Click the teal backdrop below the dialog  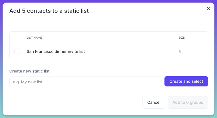coord(108,117)
